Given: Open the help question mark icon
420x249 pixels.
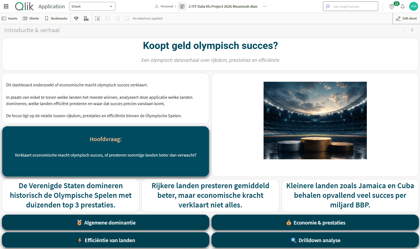Looking at the screenshot, I should tap(392, 6).
